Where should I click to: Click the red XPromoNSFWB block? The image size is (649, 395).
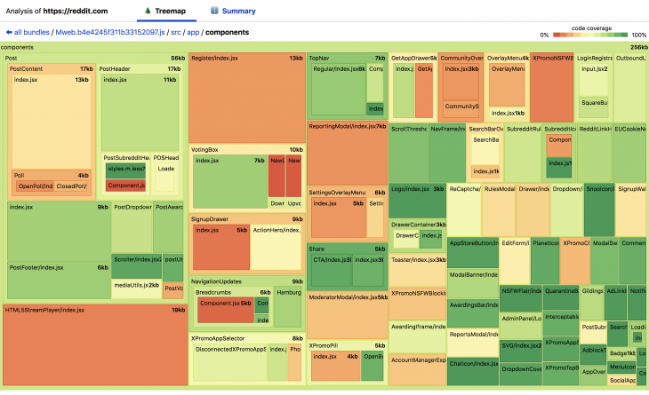pos(551,88)
